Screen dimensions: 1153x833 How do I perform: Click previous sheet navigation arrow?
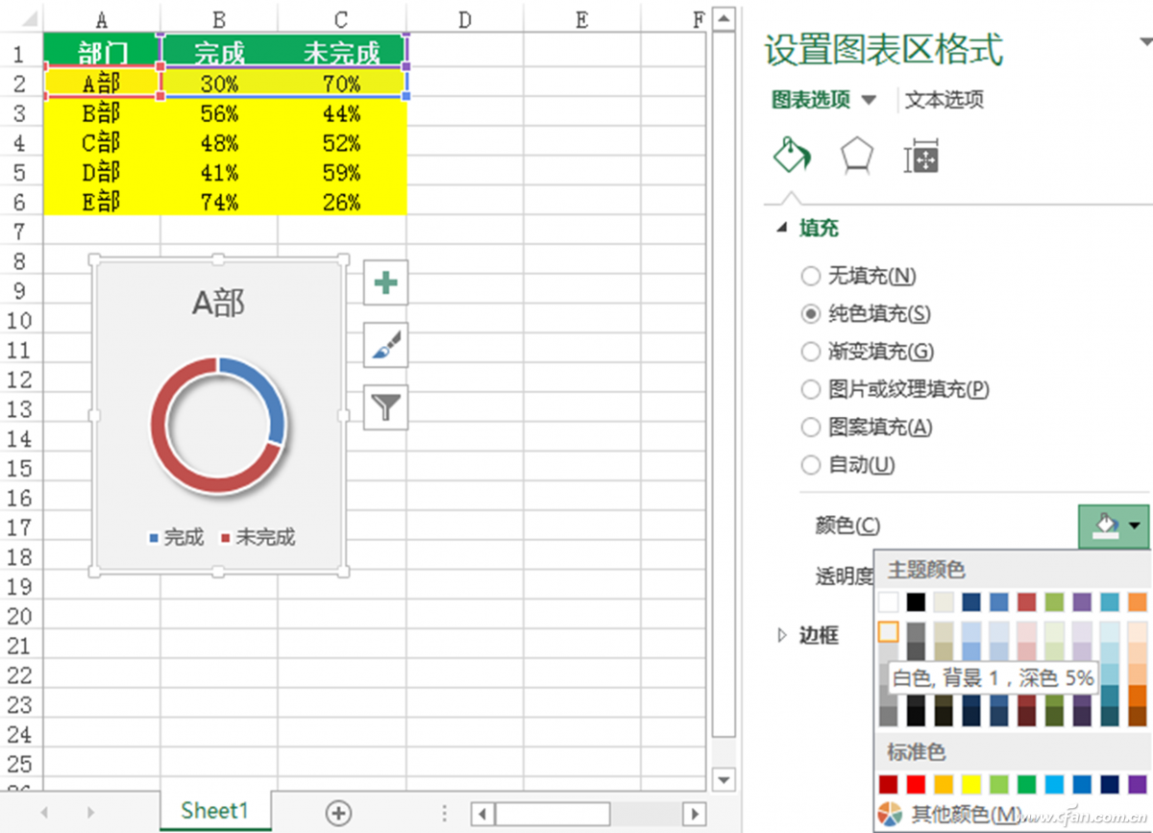pos(44,813)
